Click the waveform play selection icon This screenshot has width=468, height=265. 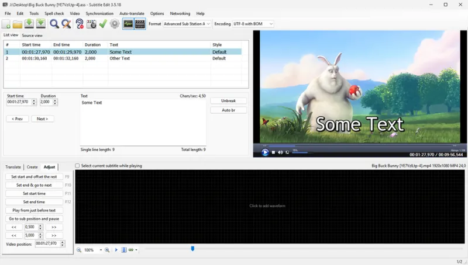[x=116, y=250]
